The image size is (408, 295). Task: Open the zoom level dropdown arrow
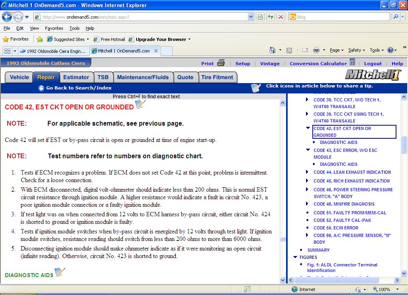tap(397, 289)
